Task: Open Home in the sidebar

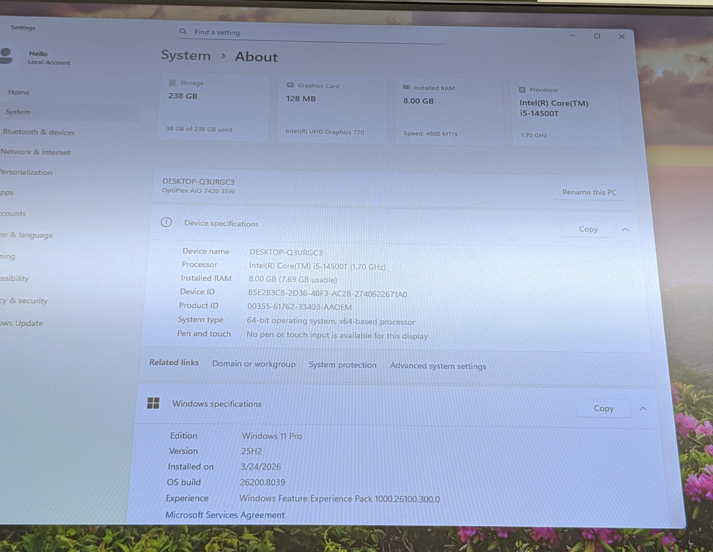Action: [x=19, y=92]
